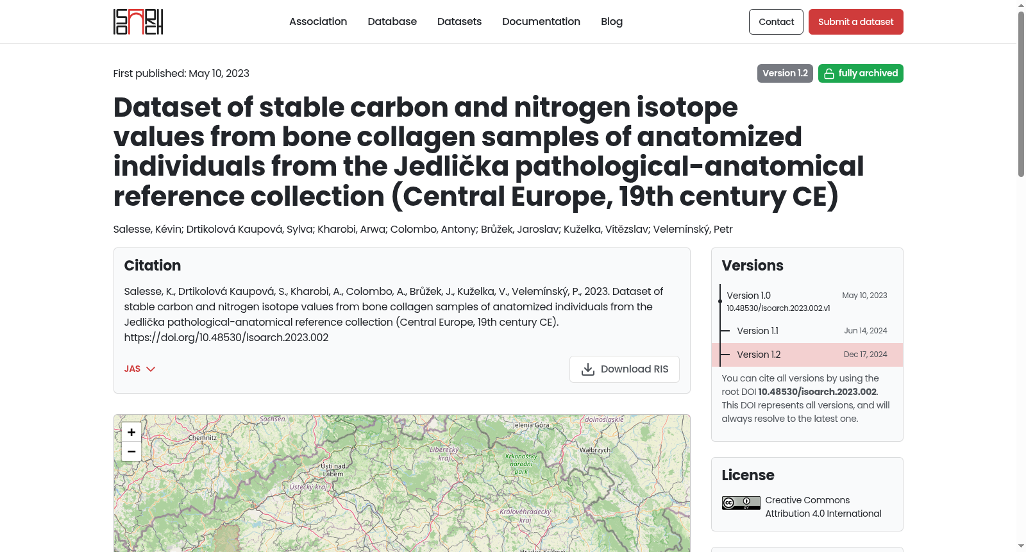Screen dimensions: 1026x552
Task: Open the Database menu
Action: click(392, 22)
